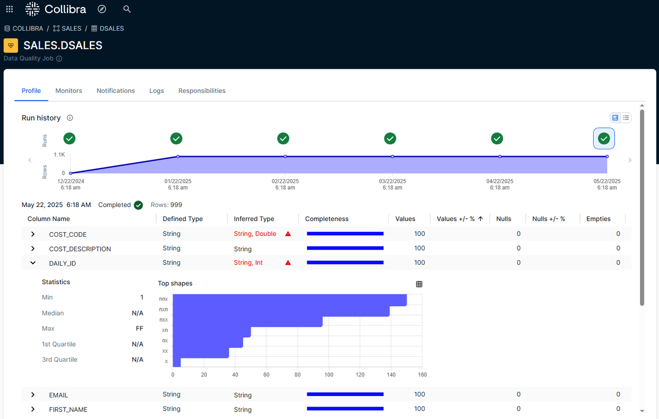
Task: Open global search
Action: point(127,9)
